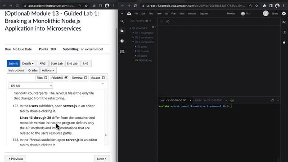Viewport: 288px width, 162px height.
Task: Collapse the 3-containerized folder
Action: pyautogui.click(x=133, y=42)
